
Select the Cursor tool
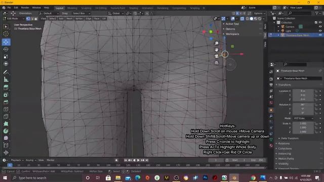(x=6, y=34)
